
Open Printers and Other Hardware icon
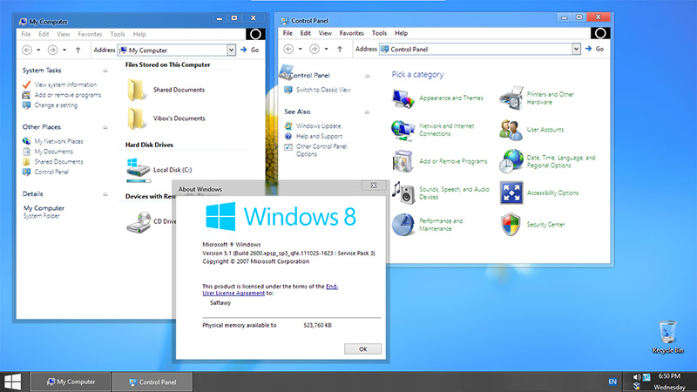click(511, 98)
